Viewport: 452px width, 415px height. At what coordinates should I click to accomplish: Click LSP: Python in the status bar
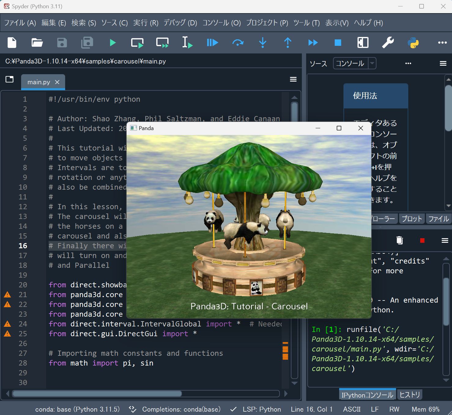point(261,409)
